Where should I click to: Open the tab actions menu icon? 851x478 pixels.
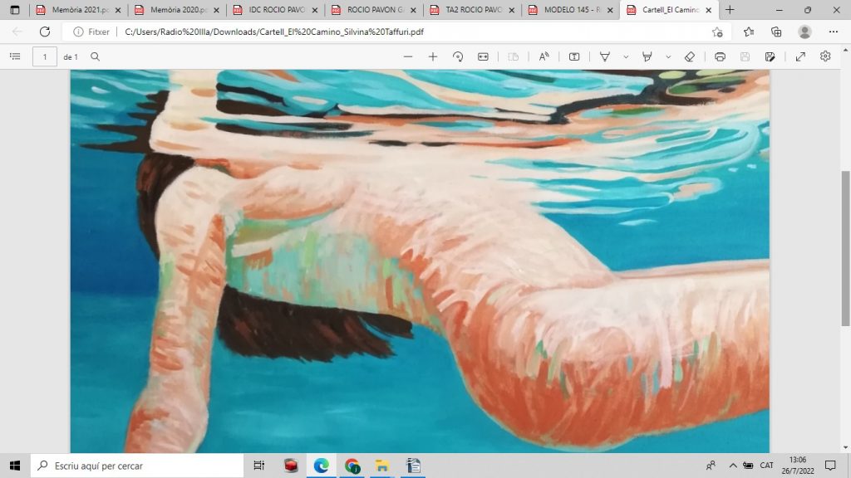[15, 10]
